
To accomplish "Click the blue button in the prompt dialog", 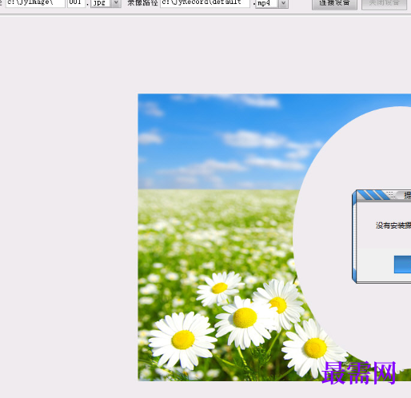I will pos(402,265).
